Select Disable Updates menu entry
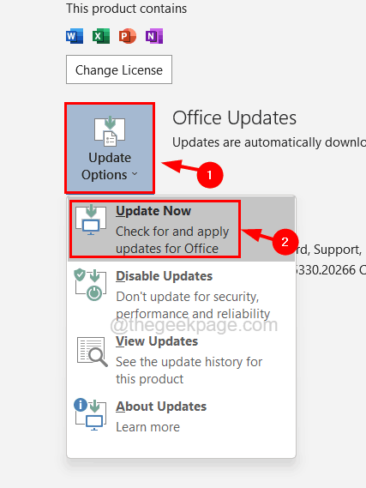The height and width of the screenshot is (488, 366). (182, 294)
